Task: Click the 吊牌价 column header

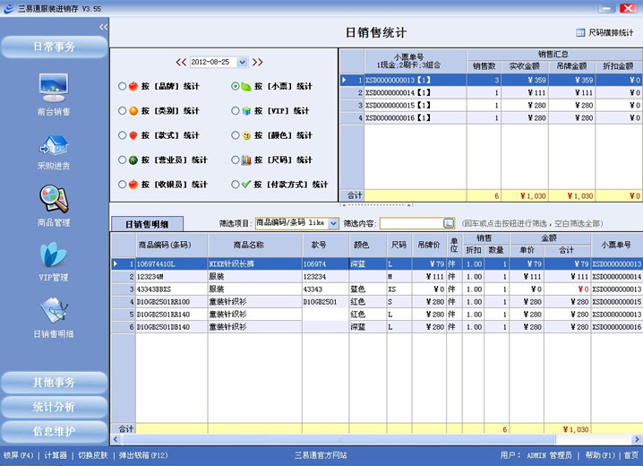Action: 429,245
